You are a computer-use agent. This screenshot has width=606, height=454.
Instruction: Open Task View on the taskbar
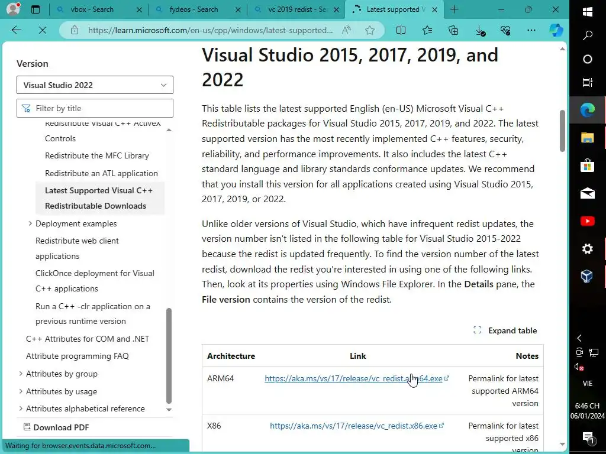click(588, 82)
